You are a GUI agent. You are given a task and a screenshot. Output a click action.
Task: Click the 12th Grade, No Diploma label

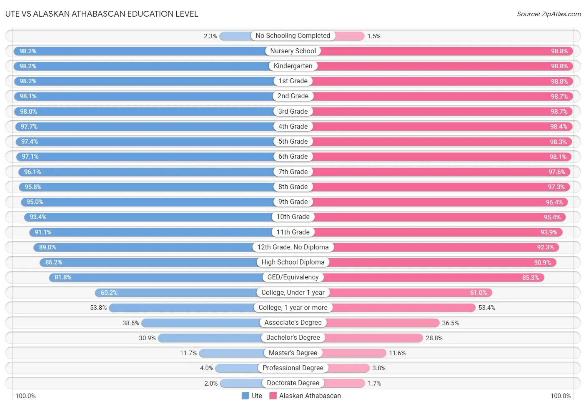293,247
